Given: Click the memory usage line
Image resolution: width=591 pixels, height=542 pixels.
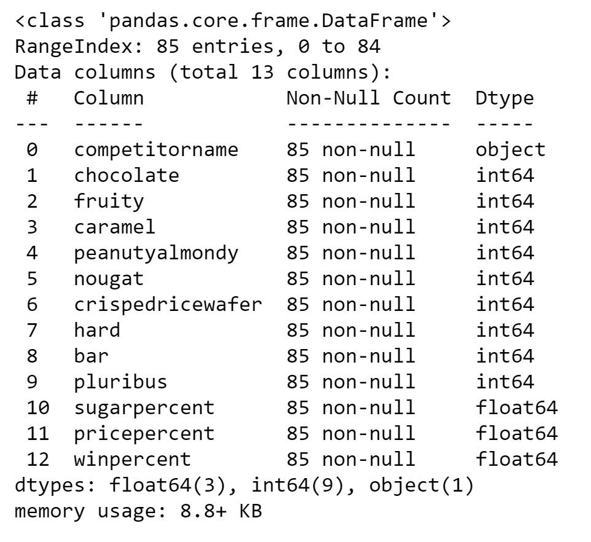Looking at the screenshot, I should click(x=138, y=511).
